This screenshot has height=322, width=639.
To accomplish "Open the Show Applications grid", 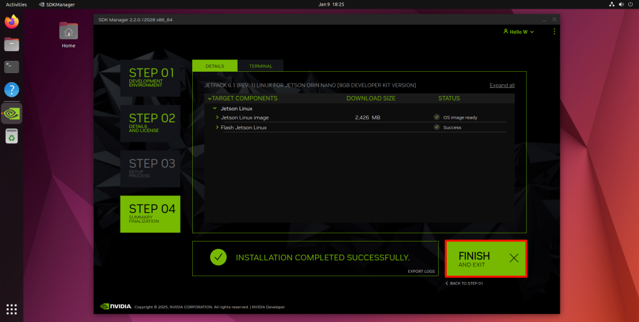I will coord(11,309).
